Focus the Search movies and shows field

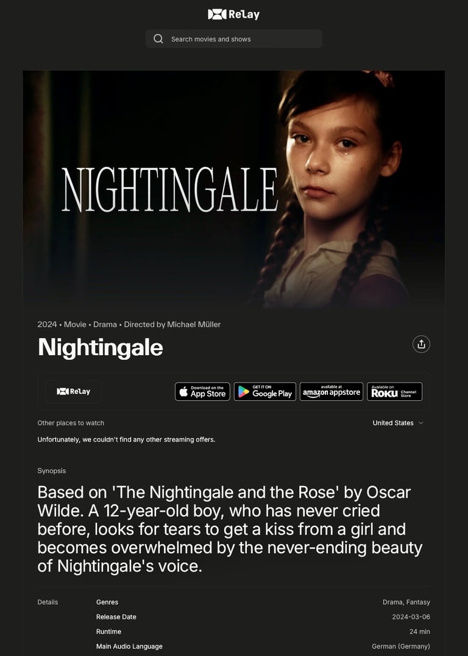coord(233,39)
